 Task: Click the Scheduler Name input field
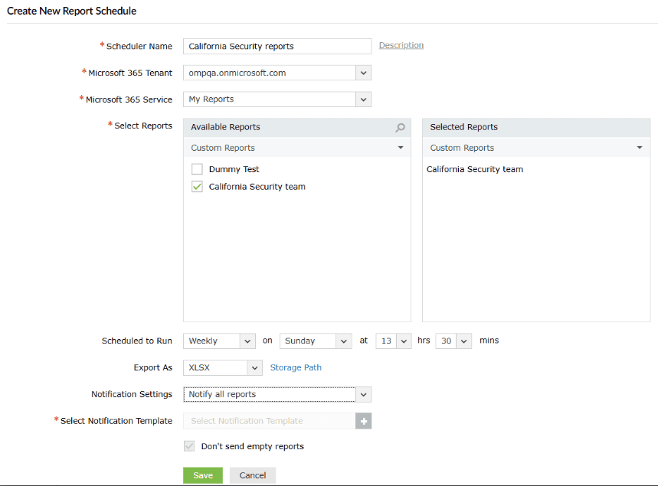(x=277, y=46)
